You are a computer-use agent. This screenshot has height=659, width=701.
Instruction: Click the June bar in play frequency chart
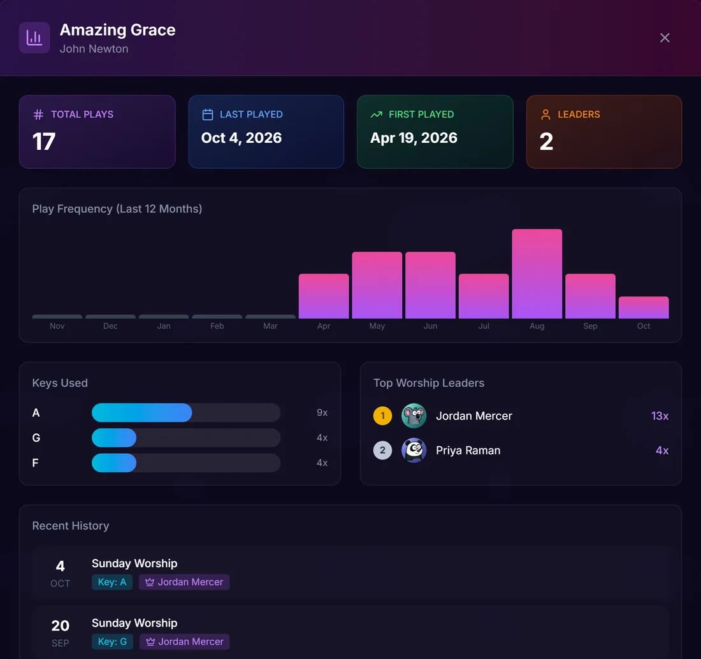[430, 286]
